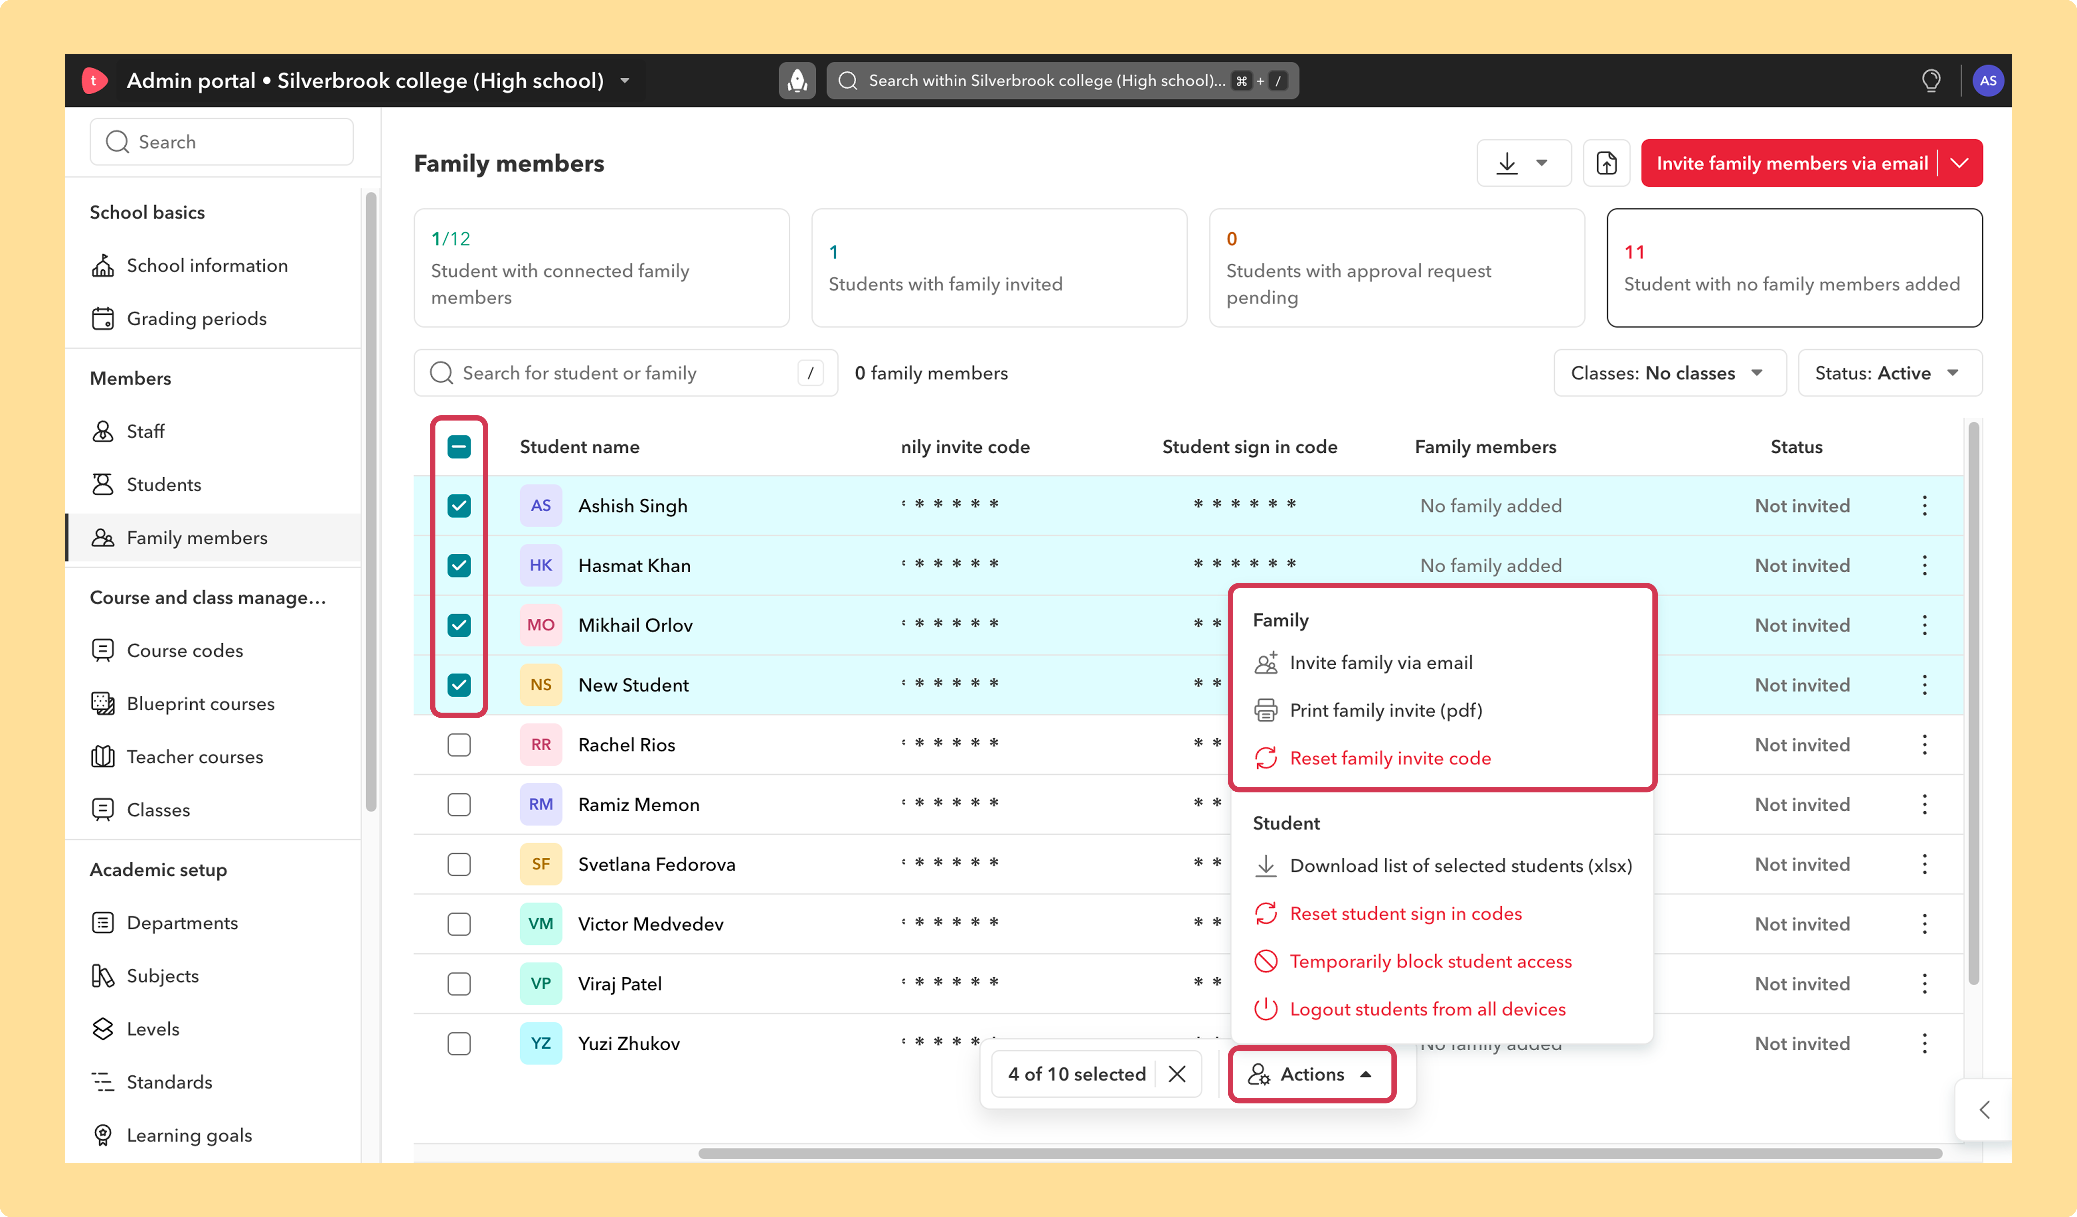Open row options for Yuzi Zhukov

(1925, 1043)
